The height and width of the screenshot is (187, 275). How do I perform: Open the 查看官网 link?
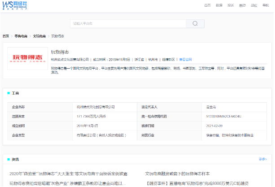point(185,60)
